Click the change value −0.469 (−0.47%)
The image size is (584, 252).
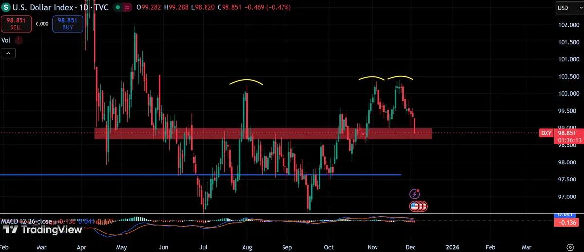click(x=268, y=7)
